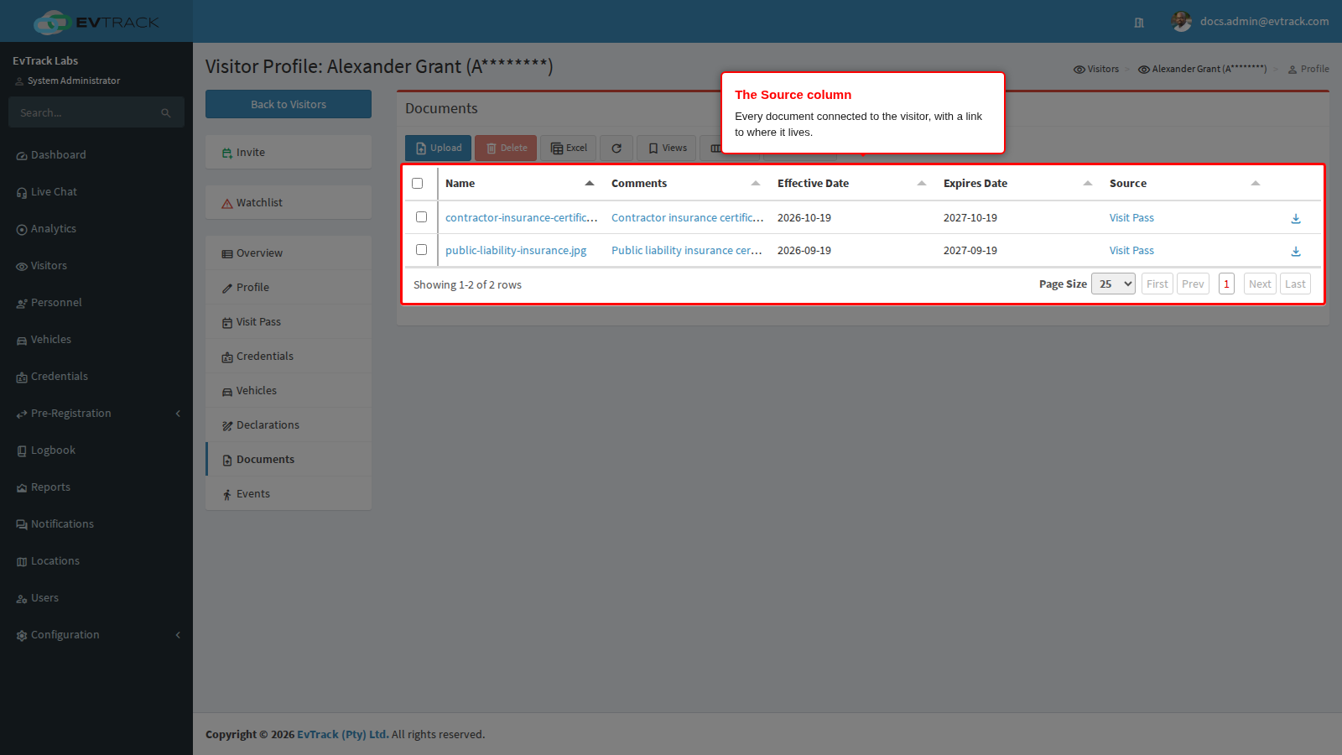
Task: Open the public-liability-insurance.jpg document link
Action: pos(516,251)
